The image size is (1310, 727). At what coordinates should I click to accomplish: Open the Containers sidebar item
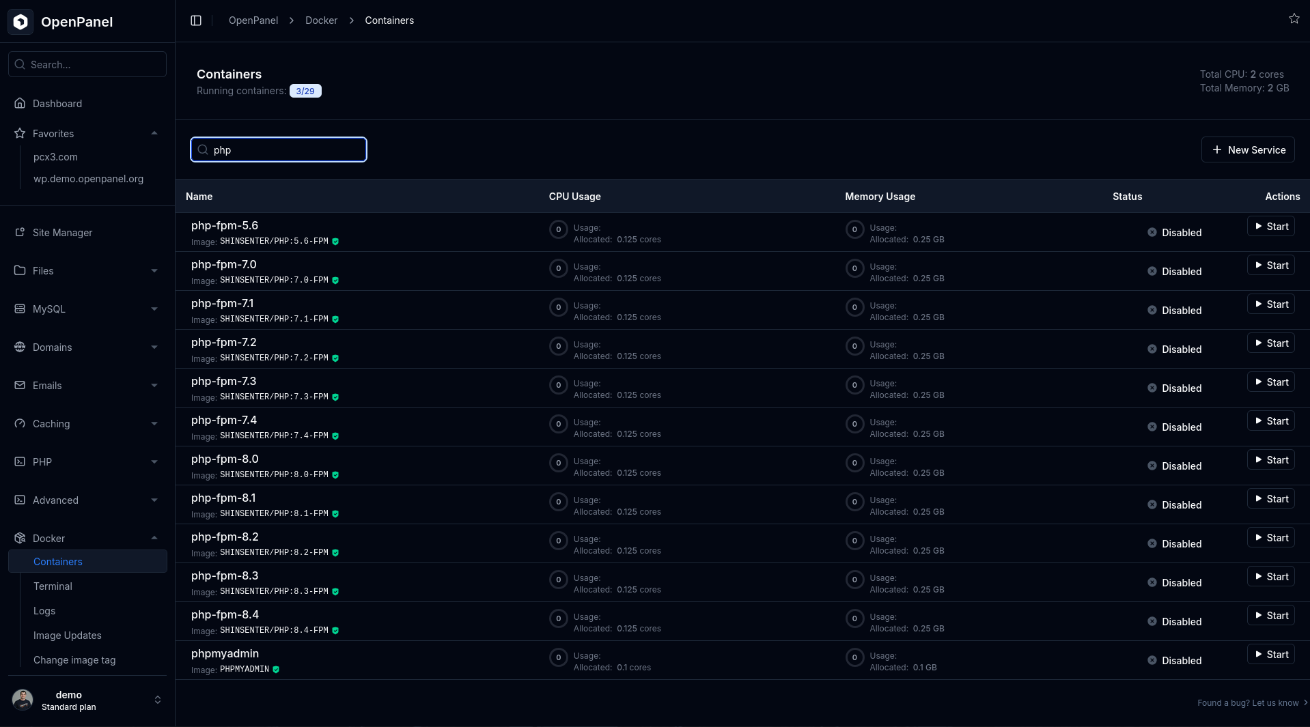[x=87, y=561]
